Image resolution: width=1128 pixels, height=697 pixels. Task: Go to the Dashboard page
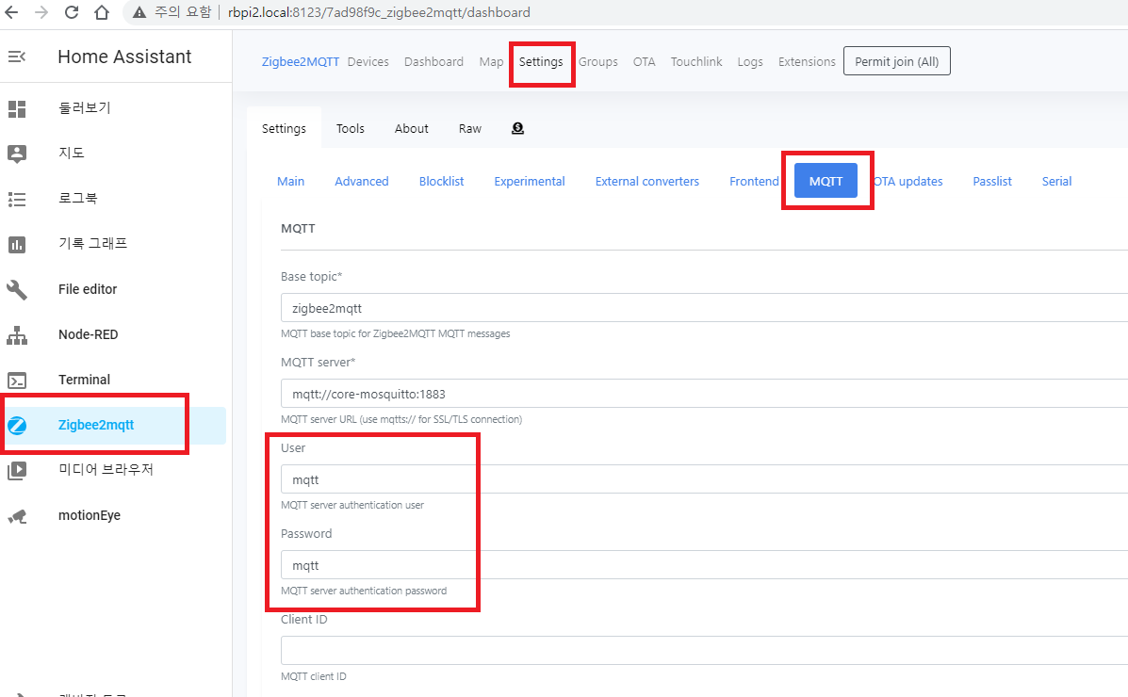coord(433,62)
